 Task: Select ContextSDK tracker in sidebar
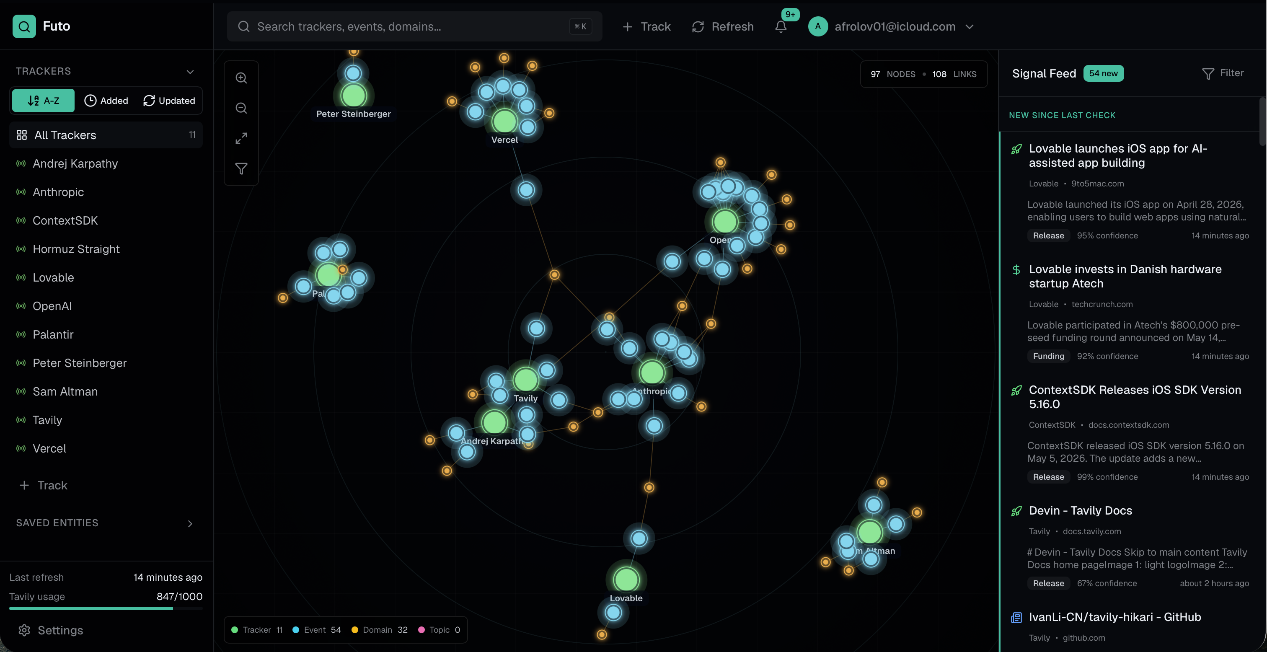(106, 220)
